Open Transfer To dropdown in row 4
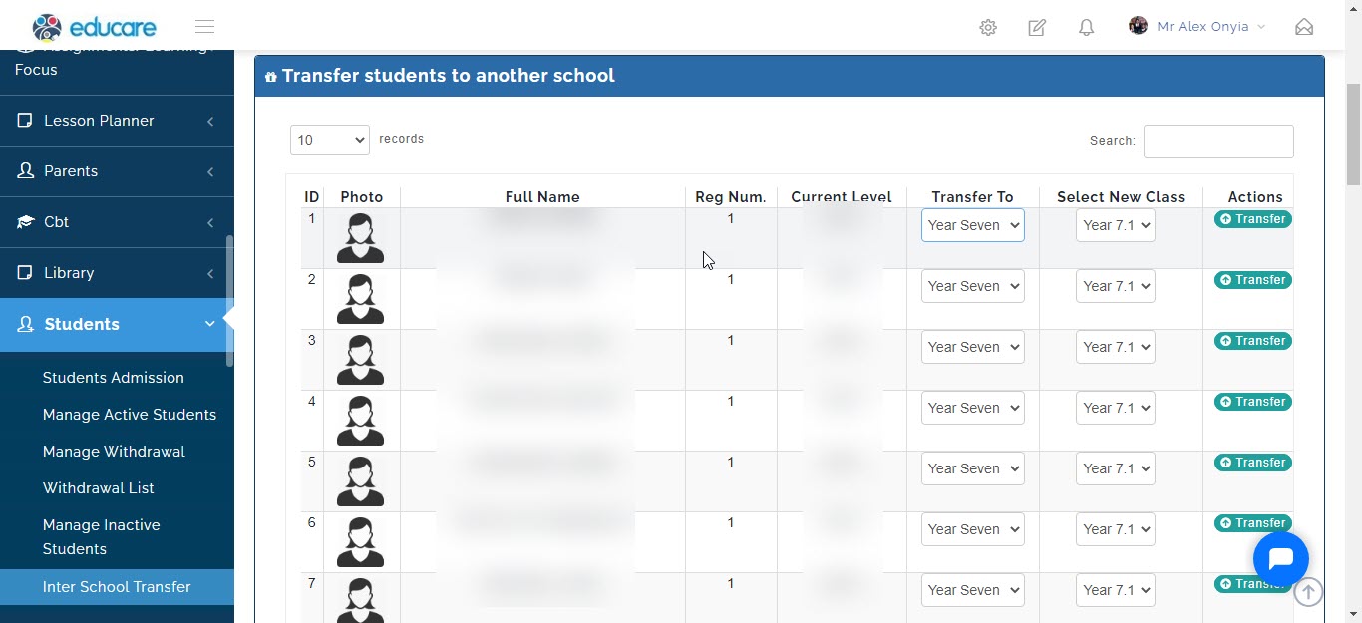This screenshot has height=623, width=1362. (x=972, y=408)
